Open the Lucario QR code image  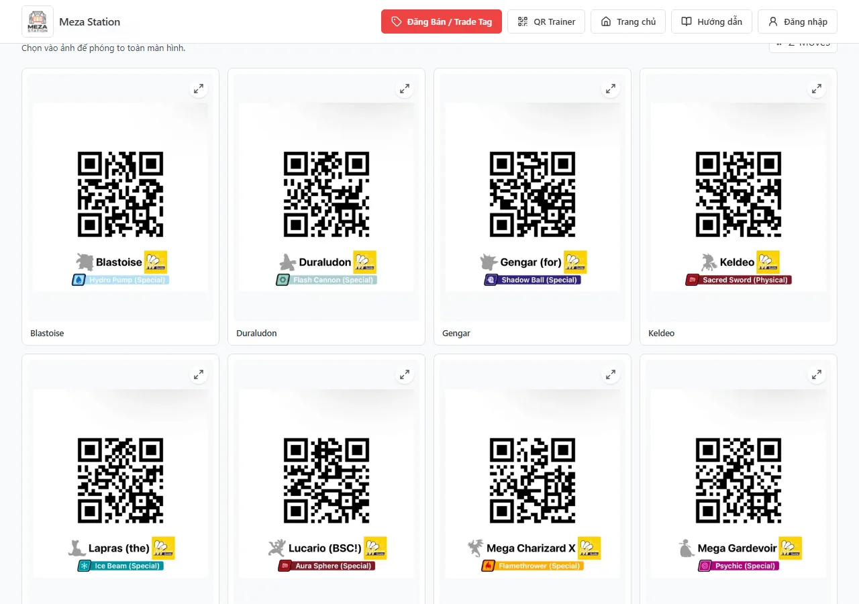tap(327, 481)
